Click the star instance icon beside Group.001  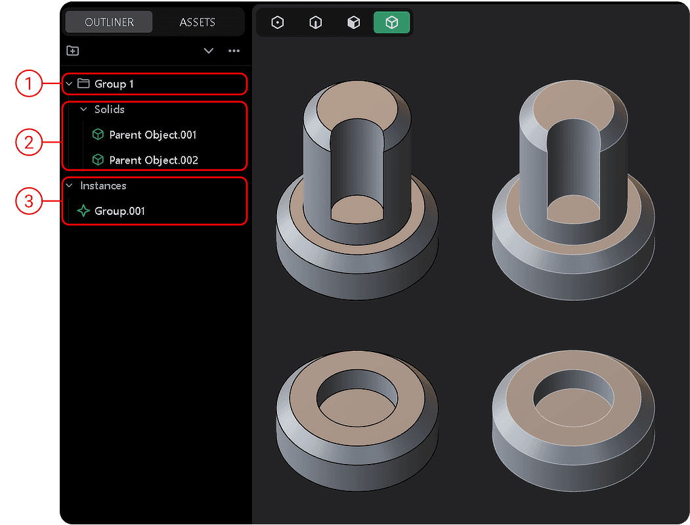click(83, 211)
